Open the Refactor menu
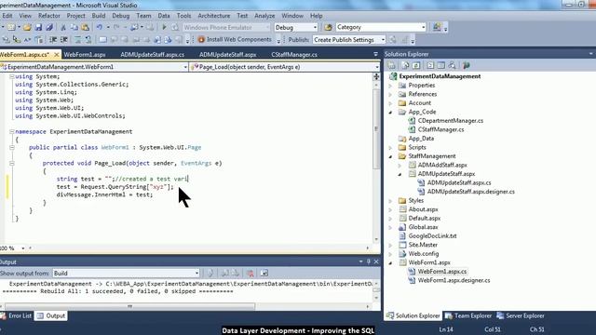Image resolution: width=596 pixels, height=335 pixels. (49, 16)
